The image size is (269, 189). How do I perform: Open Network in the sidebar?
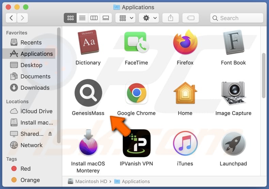coord(29,145)
